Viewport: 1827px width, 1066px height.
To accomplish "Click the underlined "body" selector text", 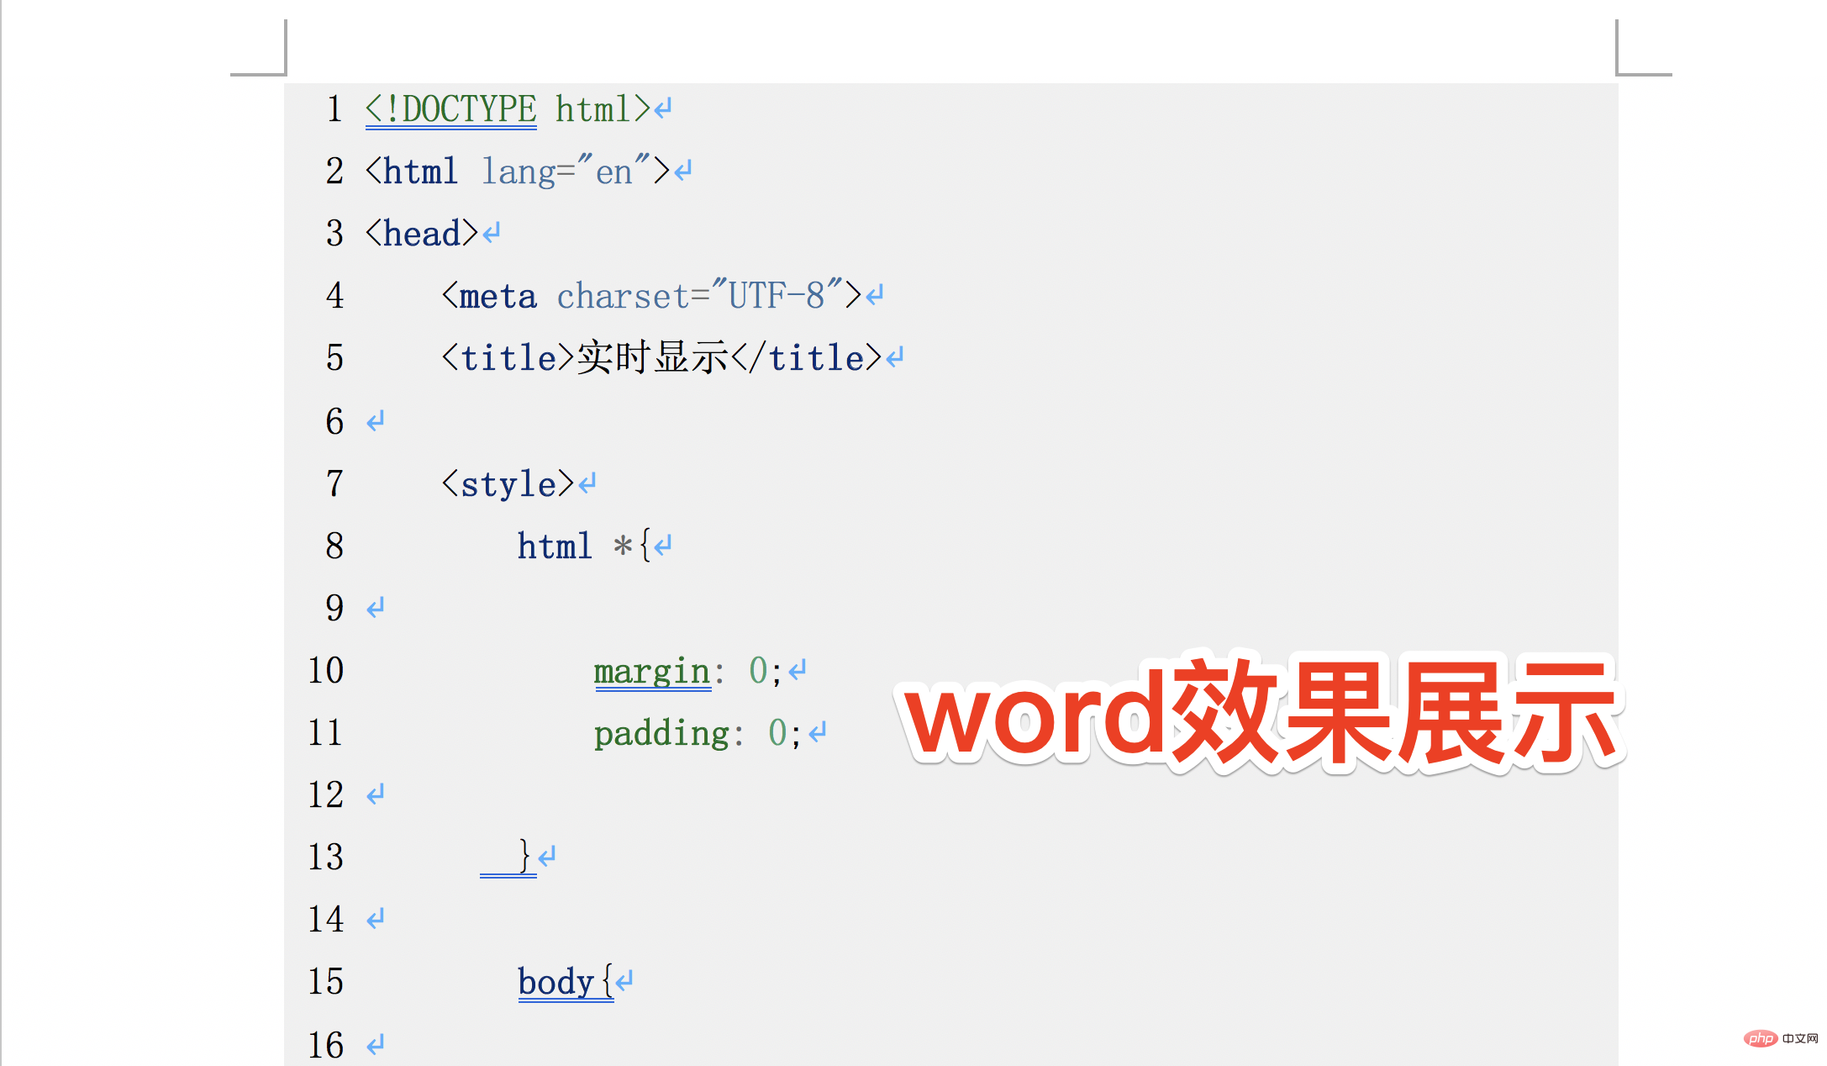I will [556, 982].
